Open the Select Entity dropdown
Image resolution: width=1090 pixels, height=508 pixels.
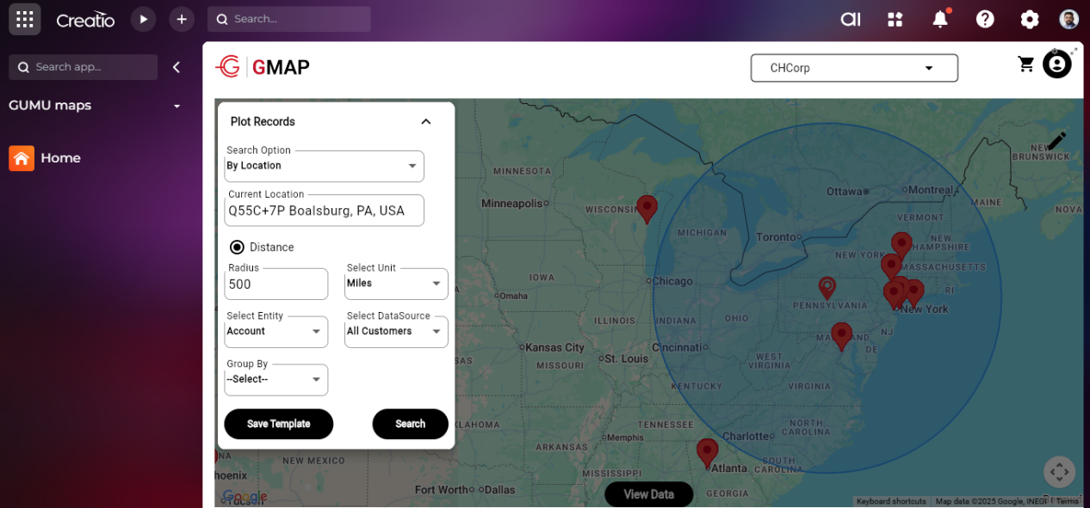pyautogui.click(x=276, y=332)
